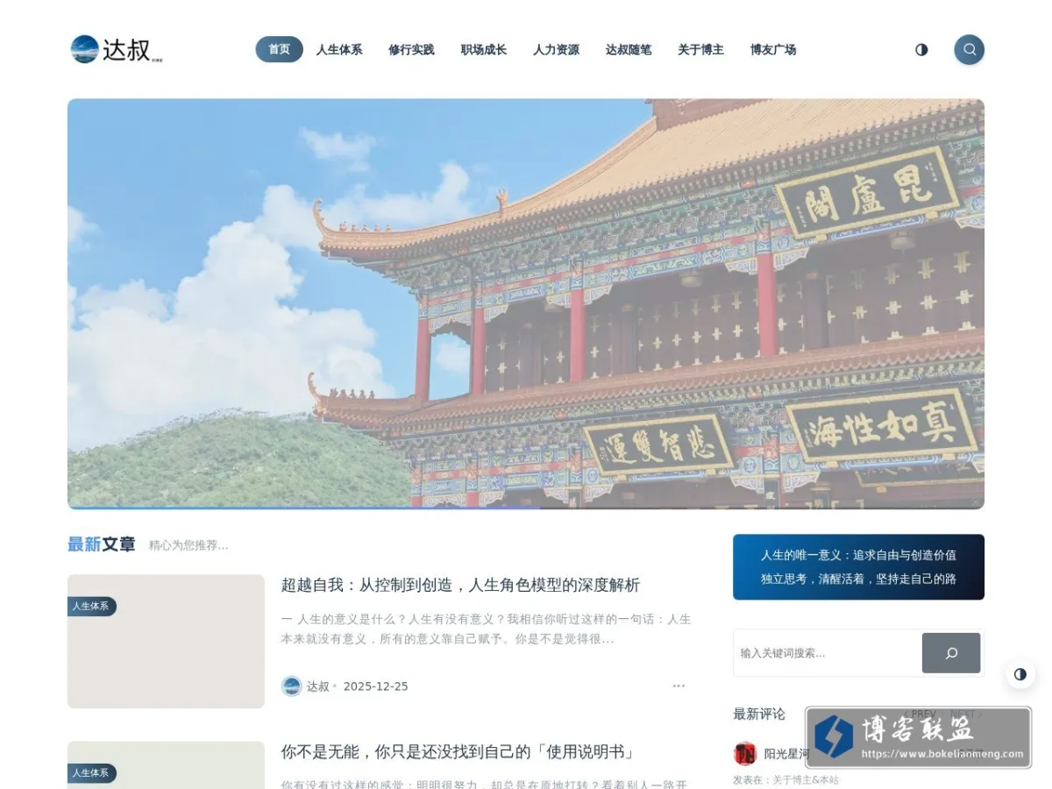Click the first article's thumbnail

[166, 642]
